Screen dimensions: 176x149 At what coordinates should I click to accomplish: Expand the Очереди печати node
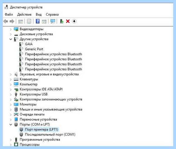[x=11, y=115]
